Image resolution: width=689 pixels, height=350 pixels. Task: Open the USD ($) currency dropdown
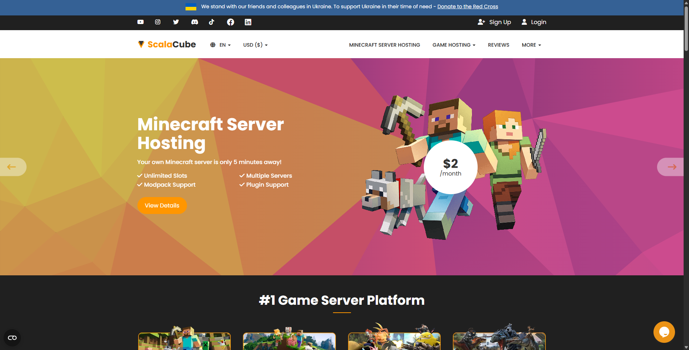[256, 45]
